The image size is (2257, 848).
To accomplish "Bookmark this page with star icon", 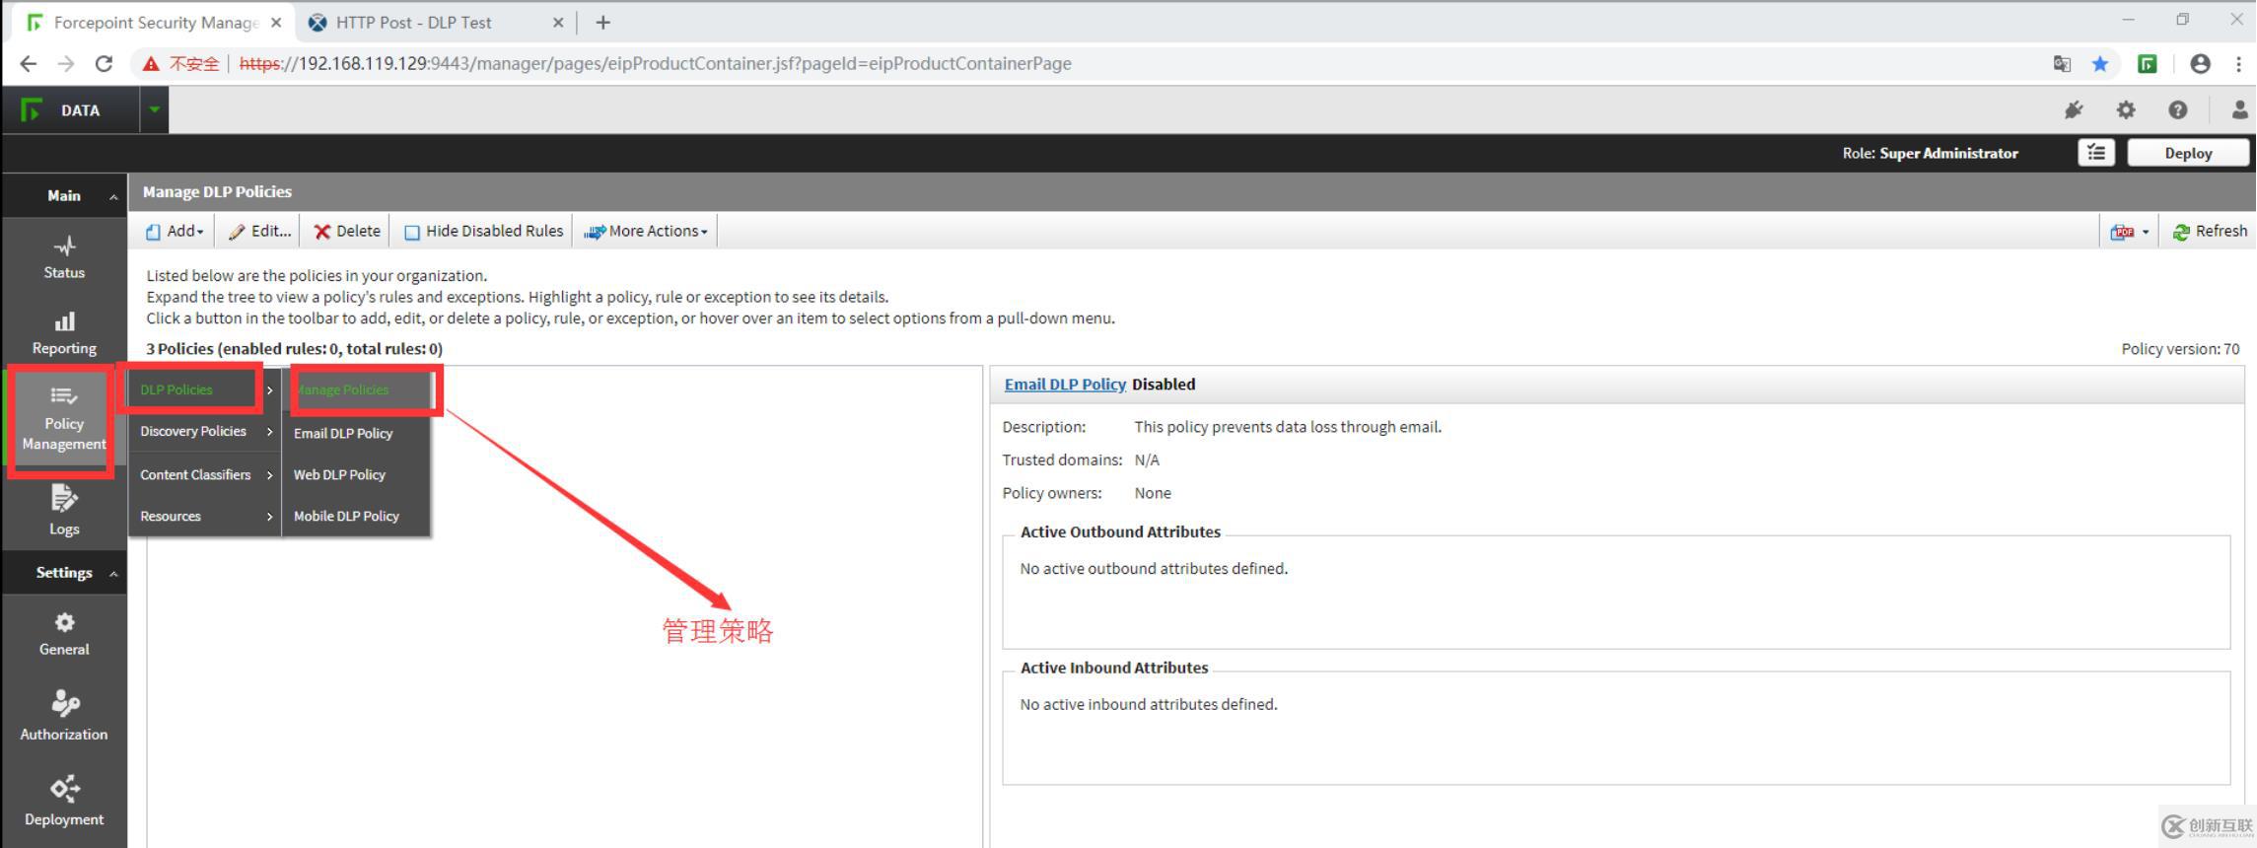I will coord(2099,64).
